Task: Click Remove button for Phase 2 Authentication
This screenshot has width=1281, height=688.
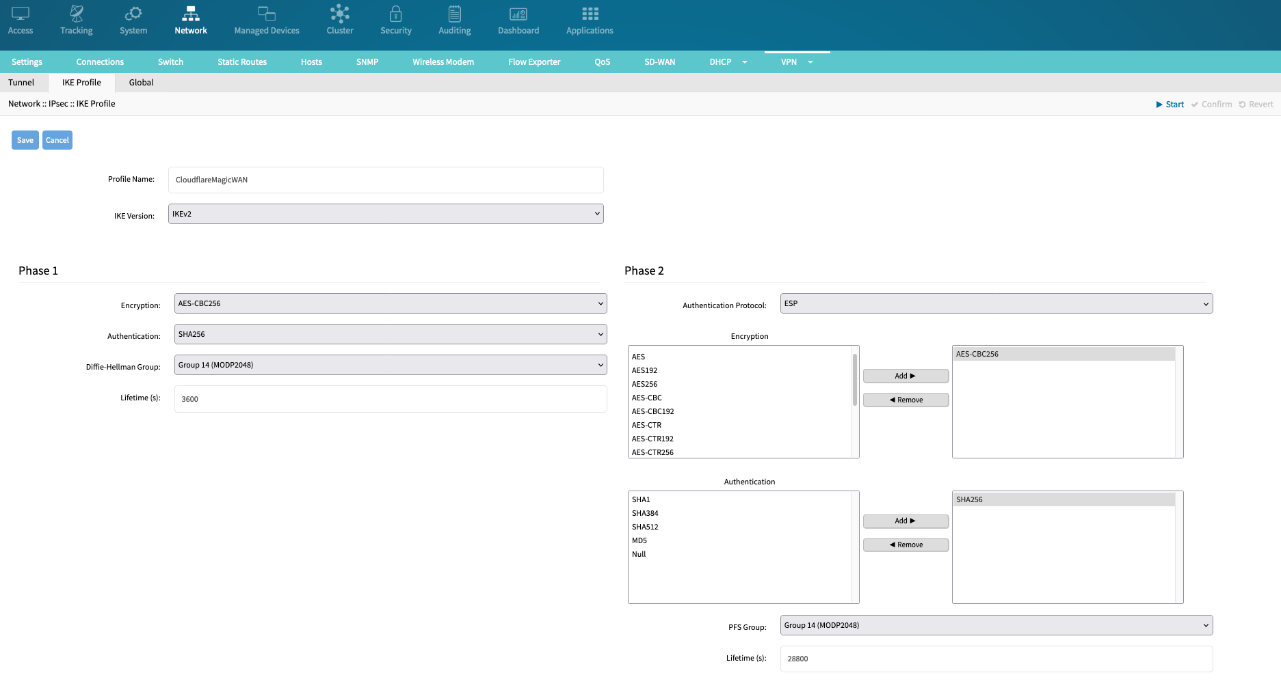Action: [x=906, y=545]
